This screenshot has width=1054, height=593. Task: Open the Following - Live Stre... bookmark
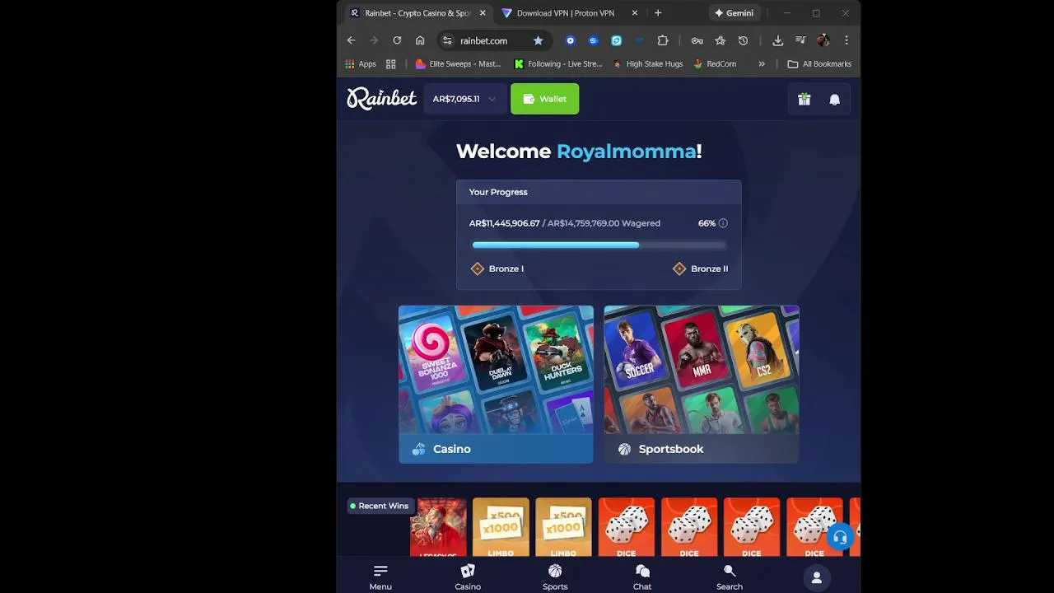tap(558, 64)
